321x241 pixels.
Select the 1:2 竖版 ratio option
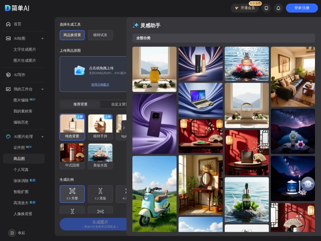click(x=100, y=194)
